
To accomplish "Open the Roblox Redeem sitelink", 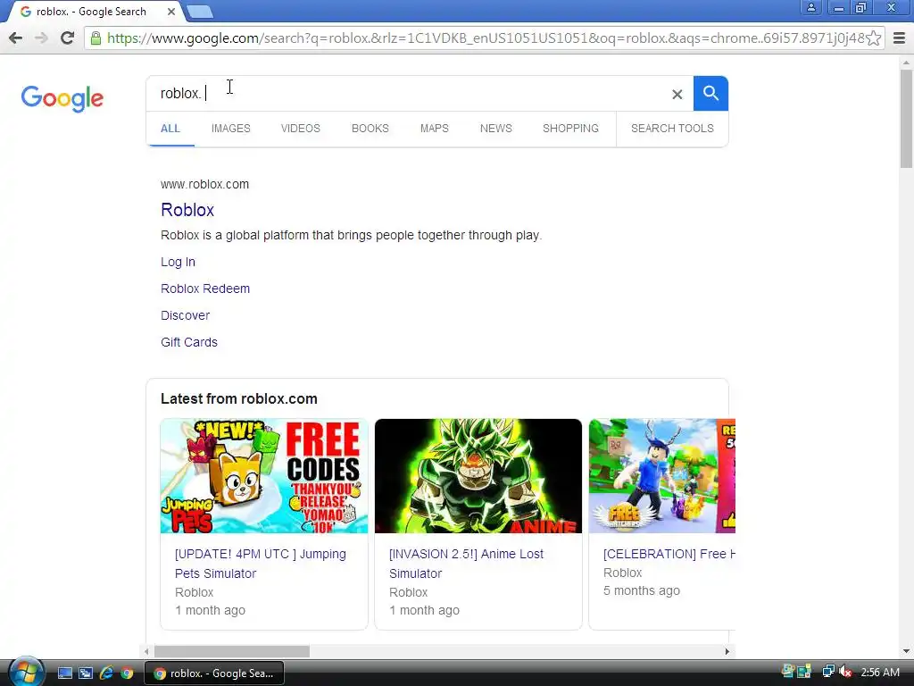I will (x=205, y=289).
